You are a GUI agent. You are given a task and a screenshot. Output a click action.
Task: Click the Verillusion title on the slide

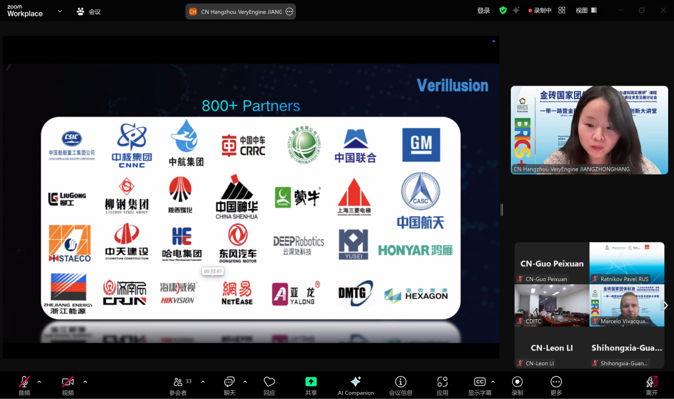point(452,86)
